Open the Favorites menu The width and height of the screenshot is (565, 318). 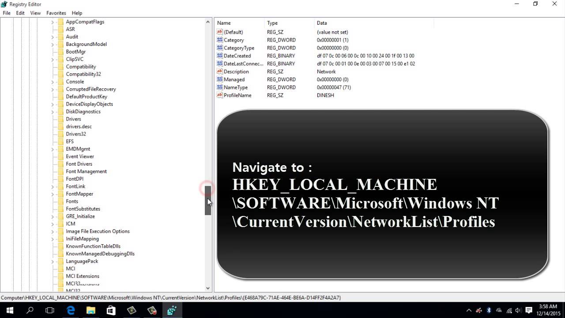[56, 13]
